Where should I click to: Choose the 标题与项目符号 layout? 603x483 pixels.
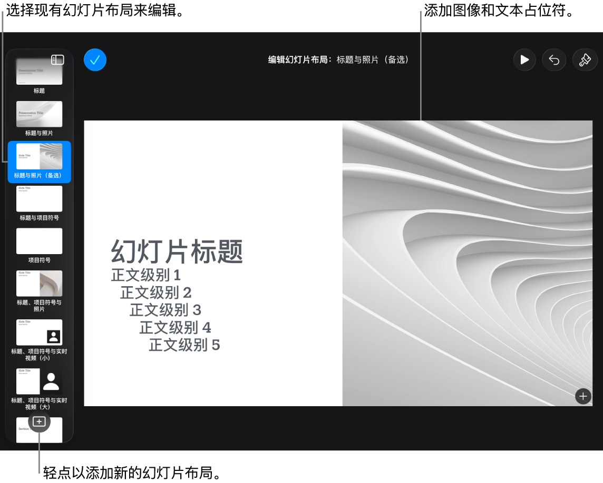pos(39,204)
